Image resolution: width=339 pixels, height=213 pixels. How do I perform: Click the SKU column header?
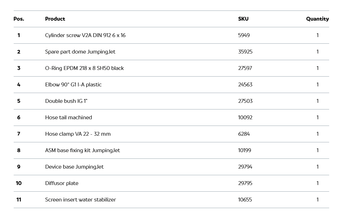[243, 19]
